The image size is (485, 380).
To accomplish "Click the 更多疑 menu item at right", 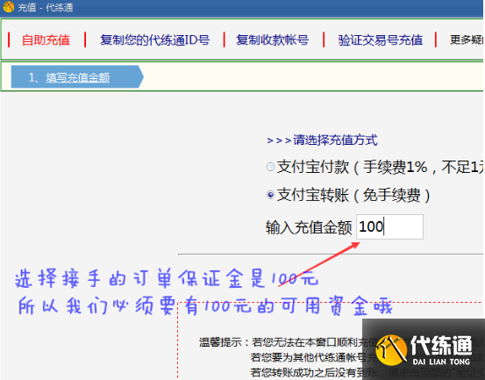I will 467,40.
